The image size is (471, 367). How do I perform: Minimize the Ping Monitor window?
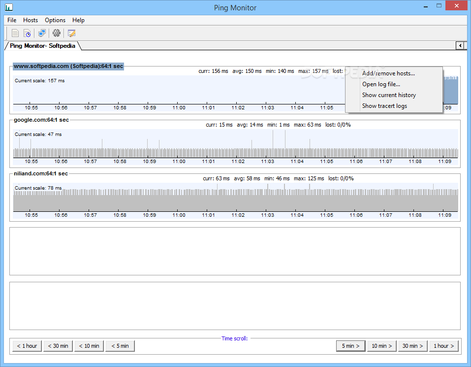click(x=426, y=6)
